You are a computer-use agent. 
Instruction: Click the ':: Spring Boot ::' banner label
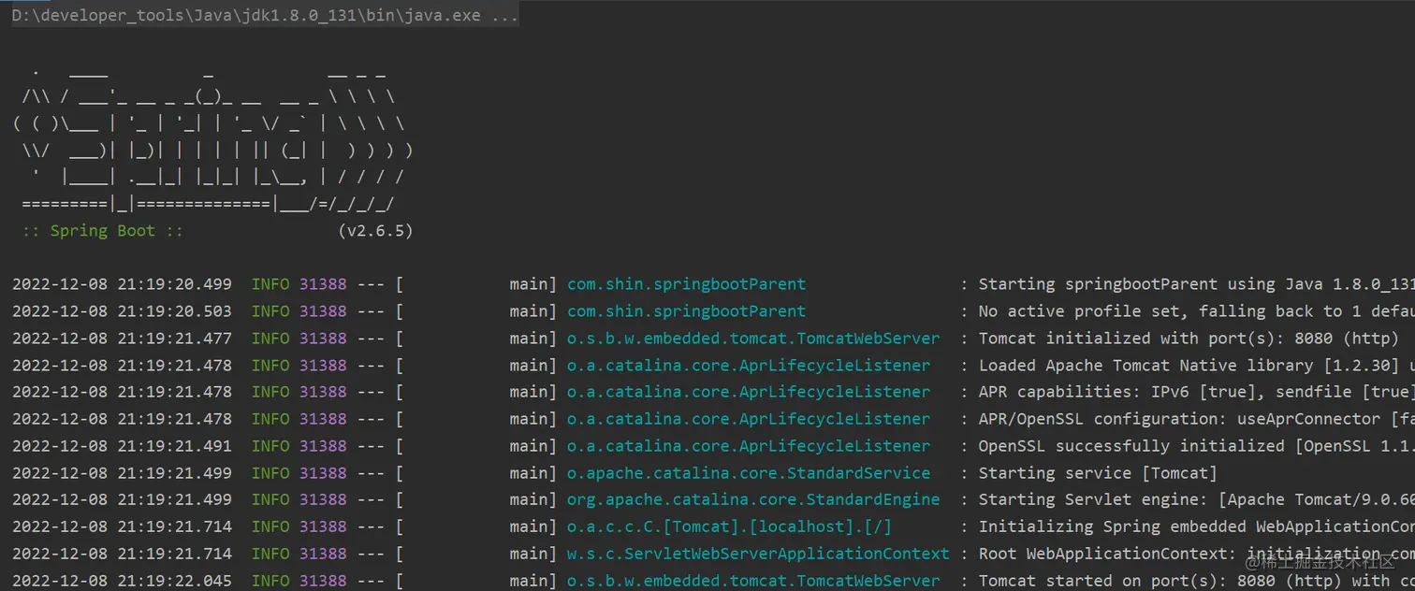(x=103, y=230)
